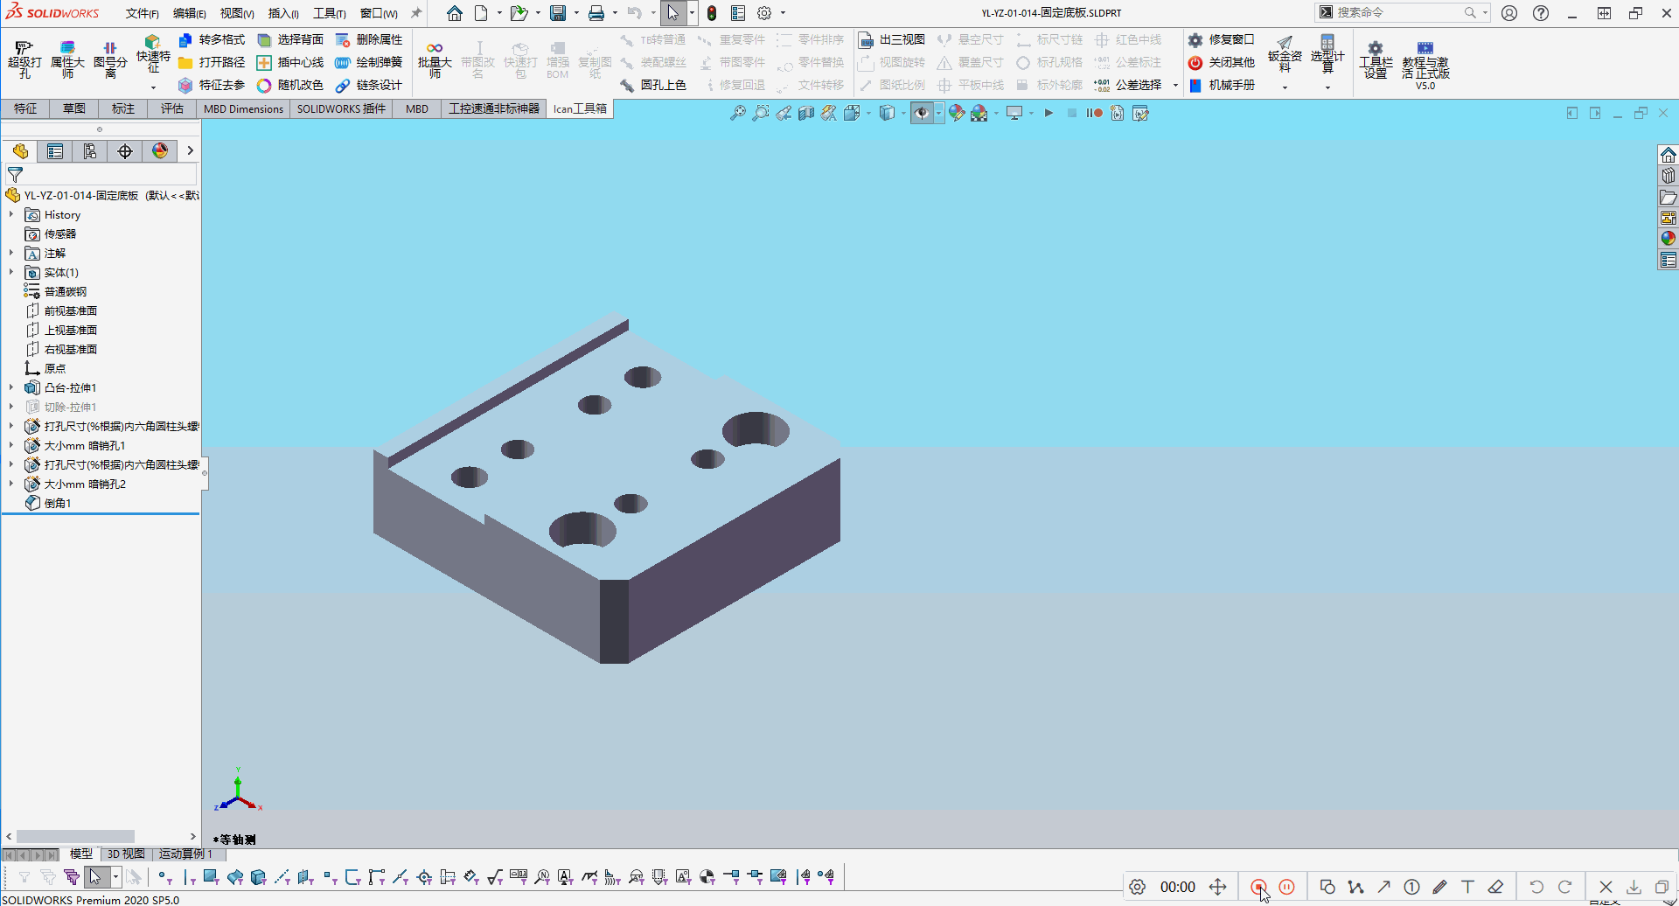
Task: Expand the 凸台-拉伸1 feature node
Action: click(x=11, y=387)
